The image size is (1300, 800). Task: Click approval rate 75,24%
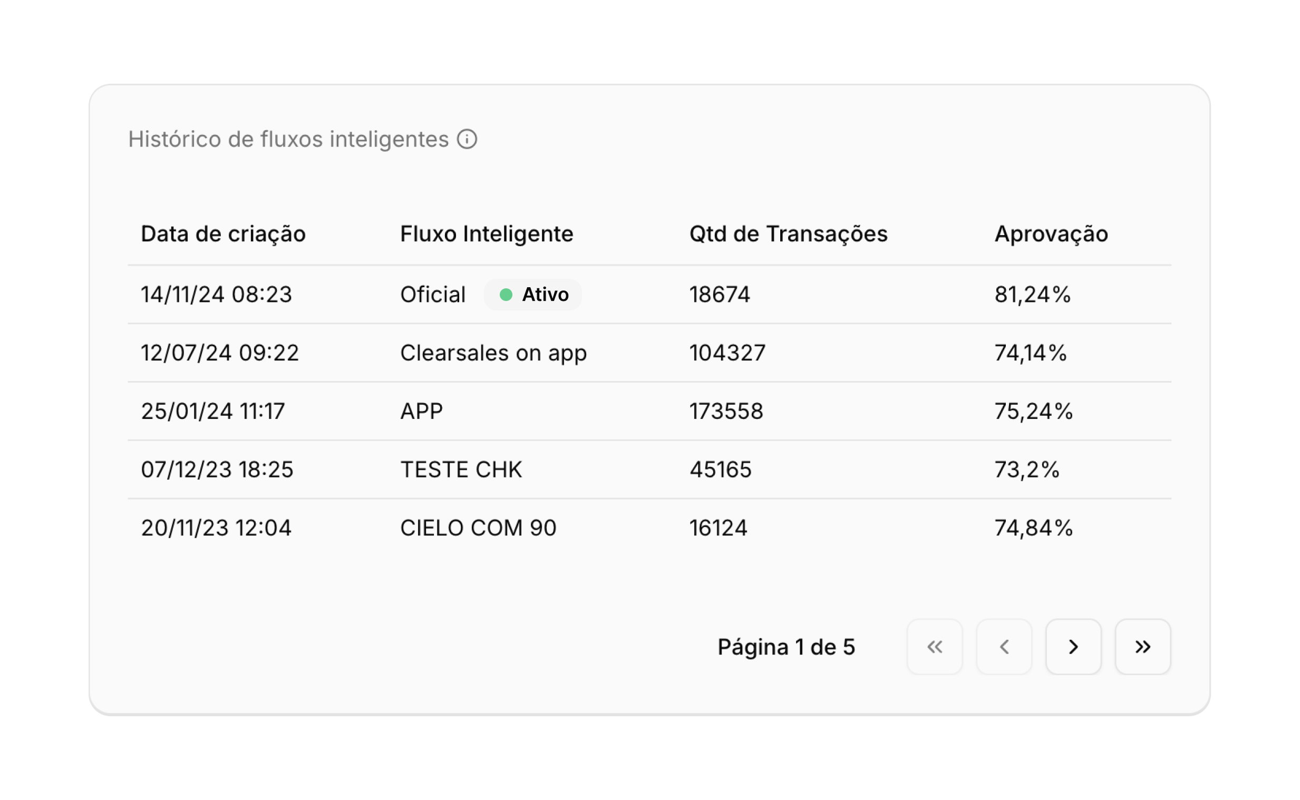[1033, 411]
